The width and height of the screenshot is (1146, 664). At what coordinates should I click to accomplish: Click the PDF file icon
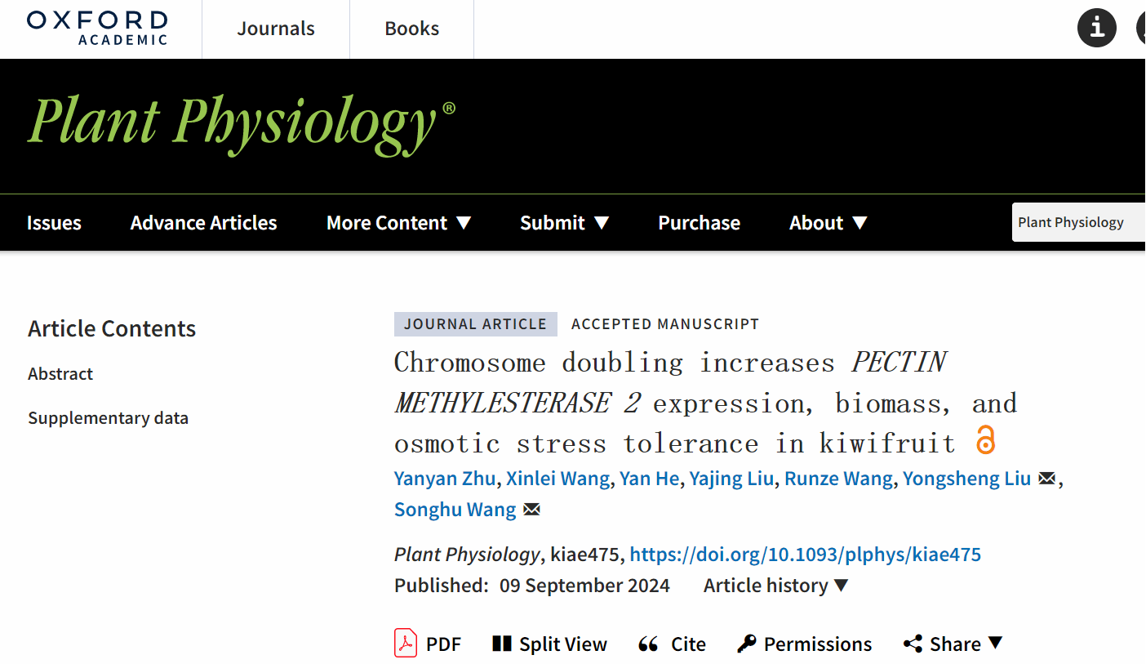pyautogui.click(x=406, y=644)
